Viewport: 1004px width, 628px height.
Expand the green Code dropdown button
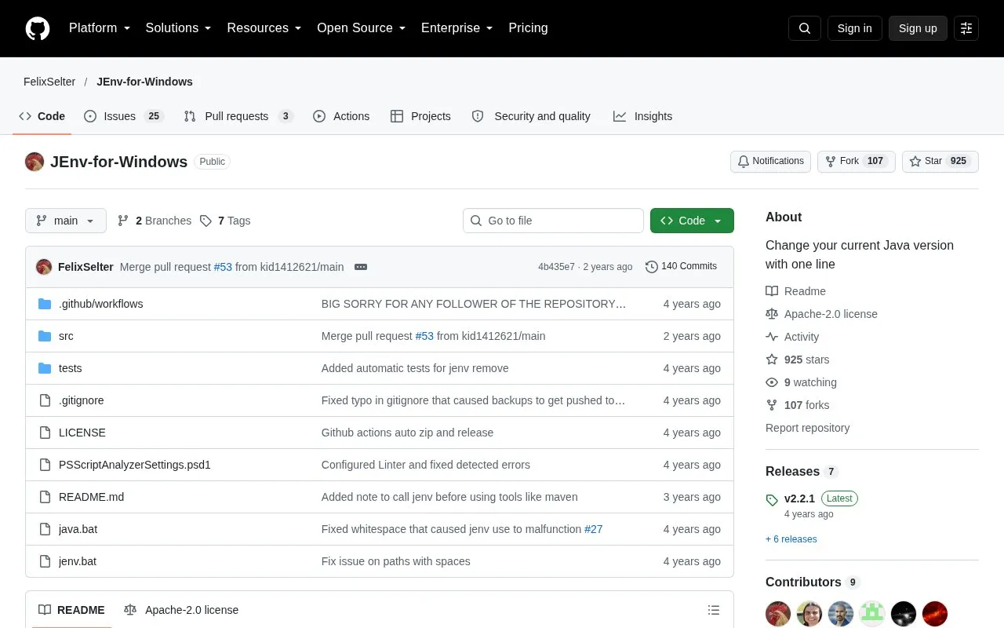click(x=692, y=221)
